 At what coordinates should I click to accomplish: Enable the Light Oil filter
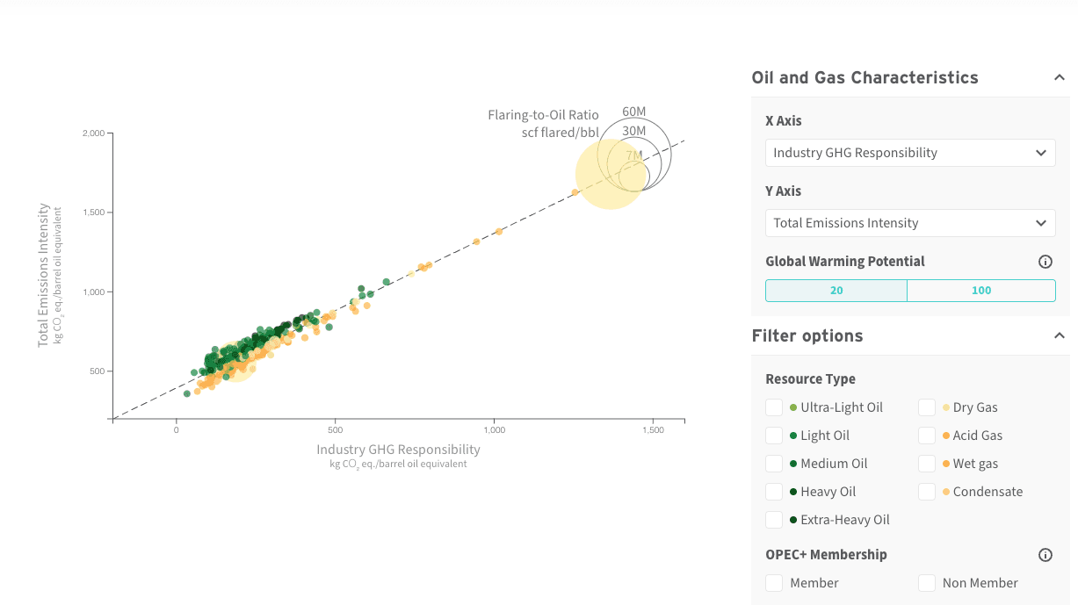coord(774,436)
